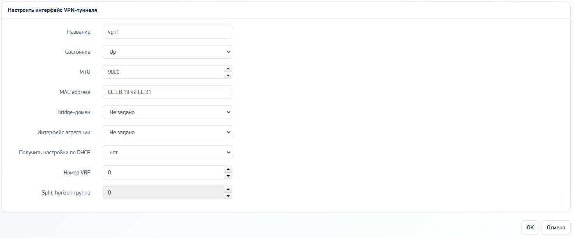
Task: Open the Состояние dropdown showing Up
Action: pyautogui.click(x=167, y=52)
